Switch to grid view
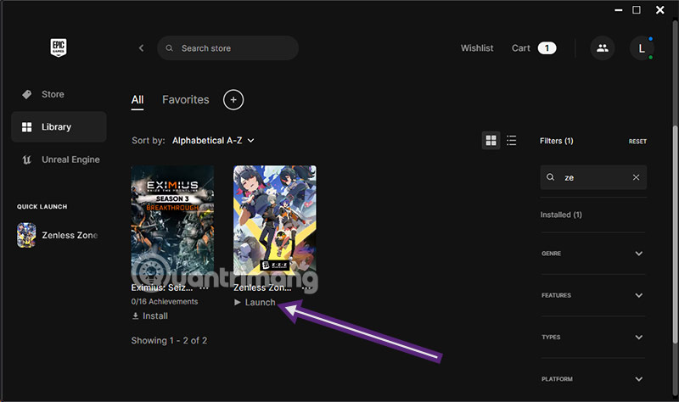679x402 pixels. coord(491,140)
